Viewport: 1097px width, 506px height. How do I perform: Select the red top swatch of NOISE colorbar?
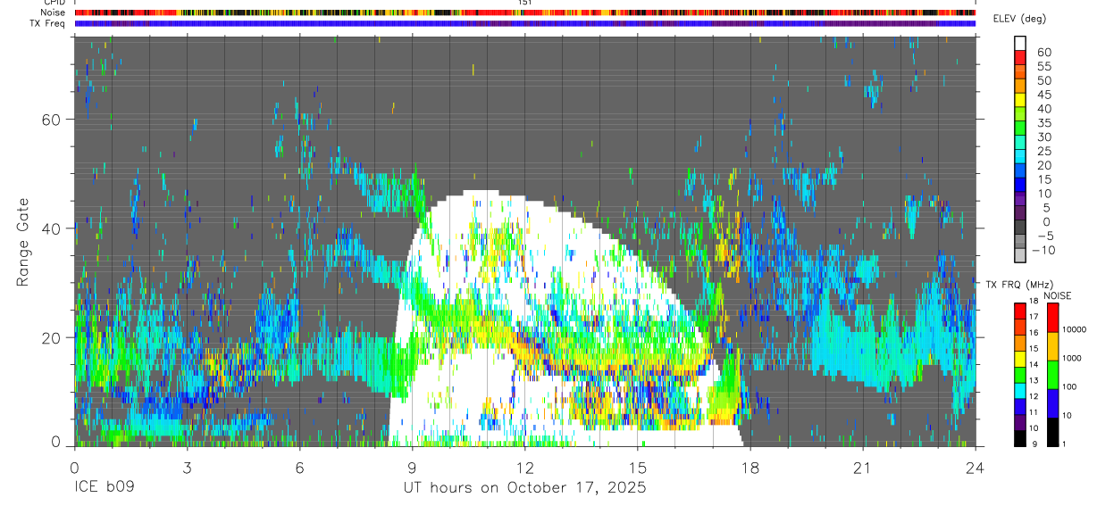click(1052, 318)
